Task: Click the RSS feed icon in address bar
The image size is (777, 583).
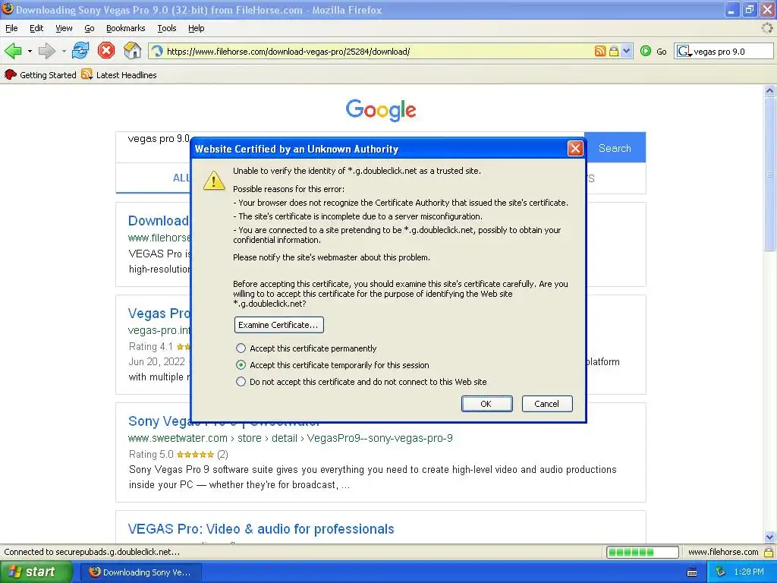Action: 600,51
